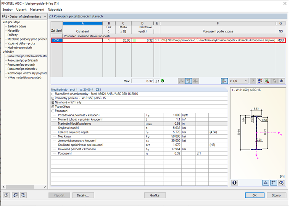Click the Grafika button
290x206 pixels.
(x=155, y=195)
